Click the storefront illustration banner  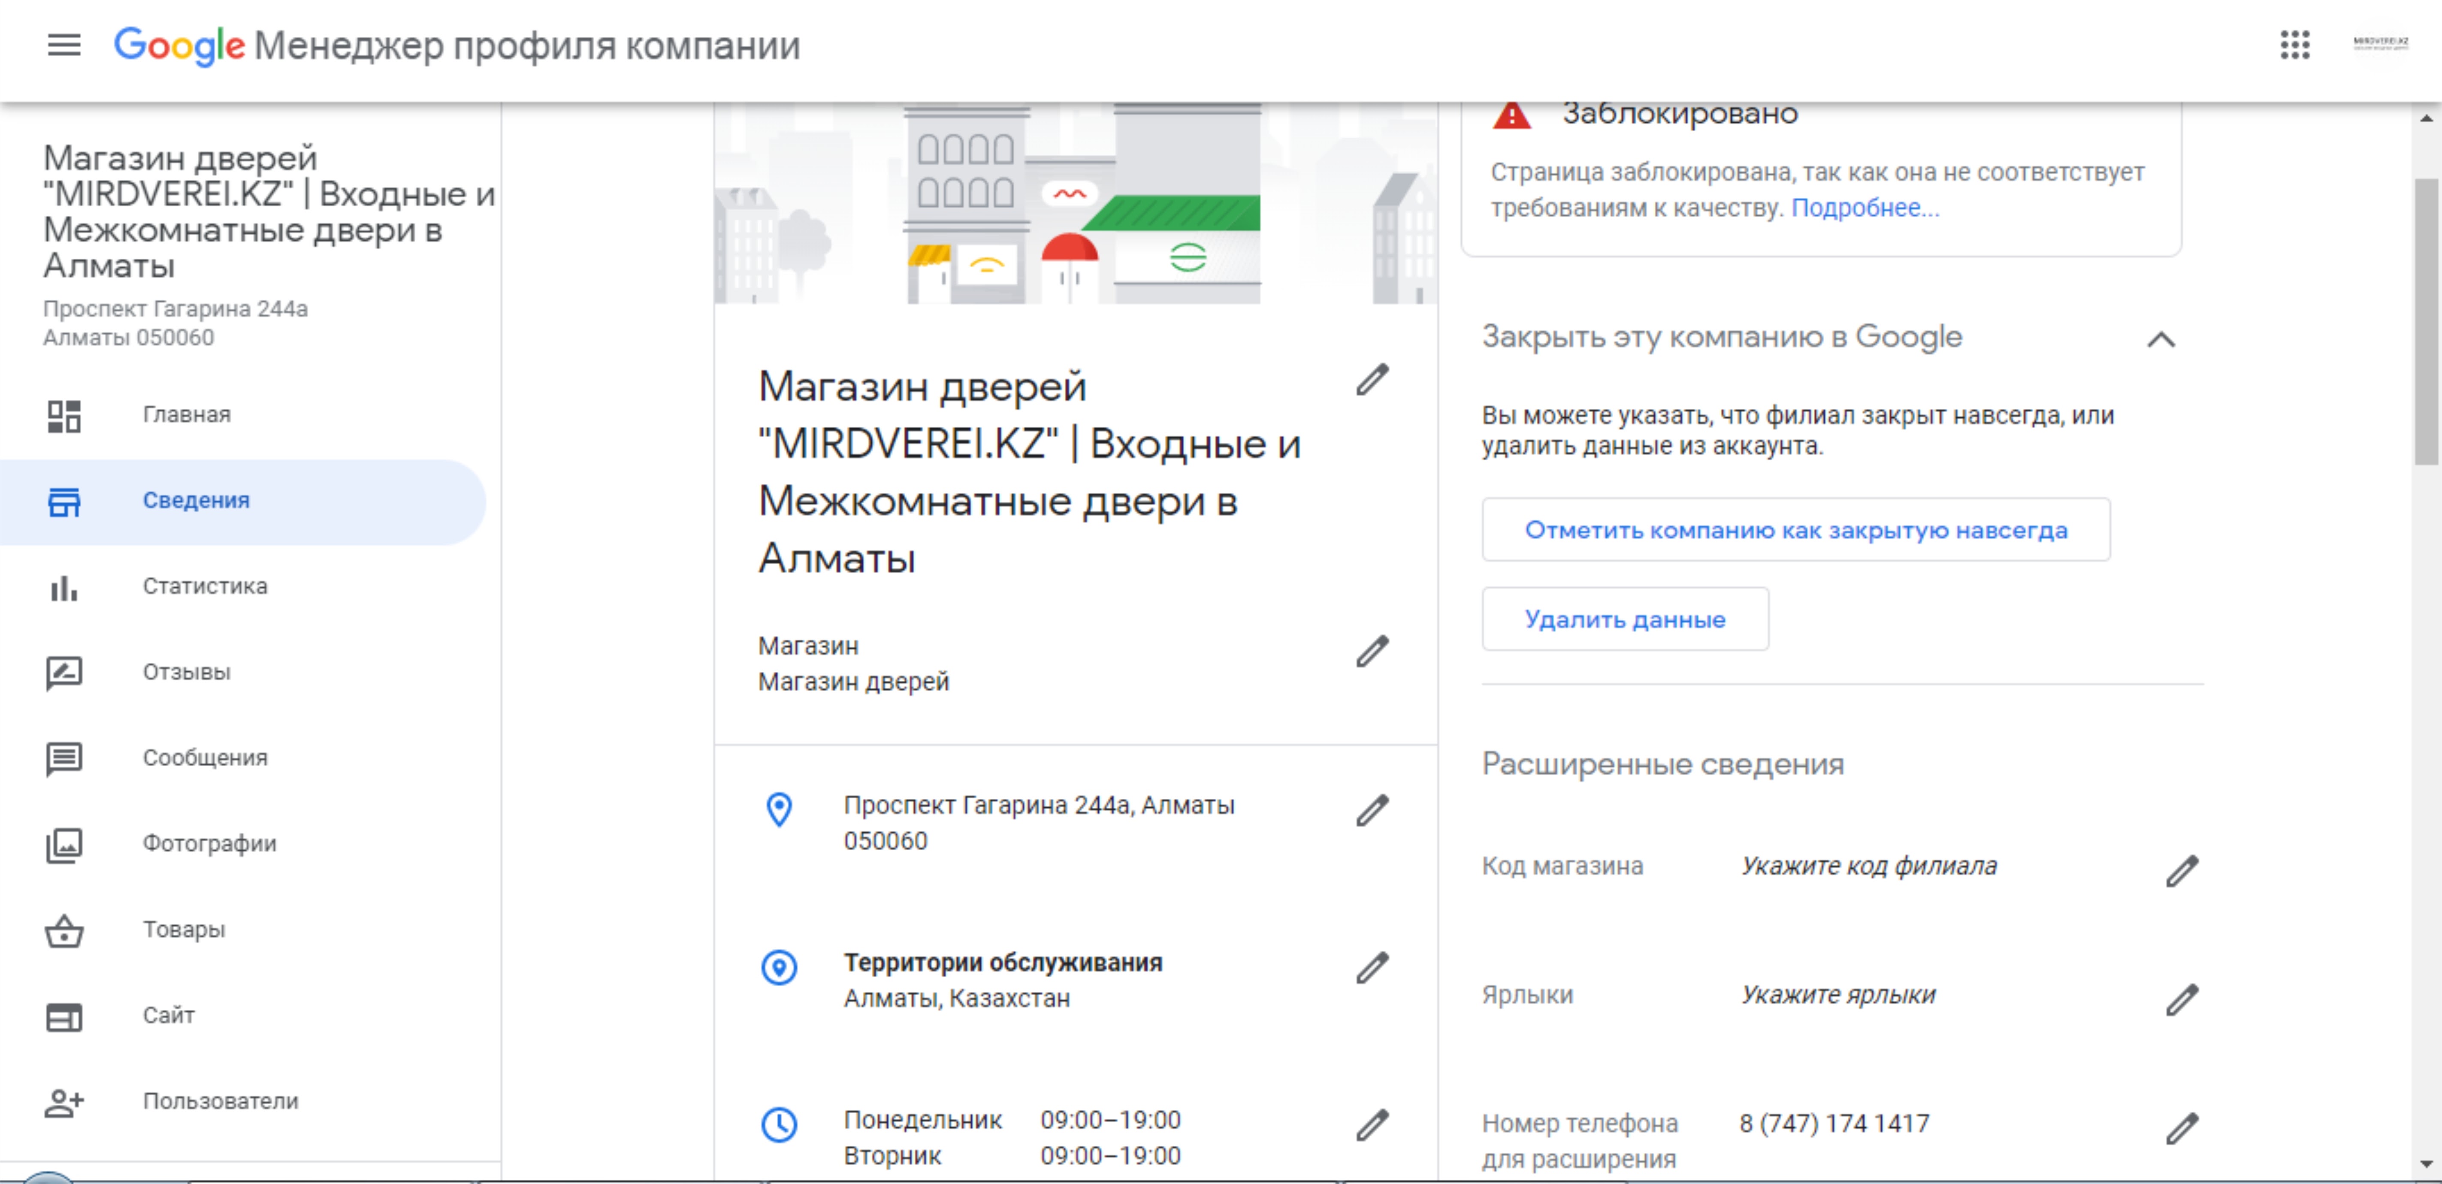tap(1076, 203)
